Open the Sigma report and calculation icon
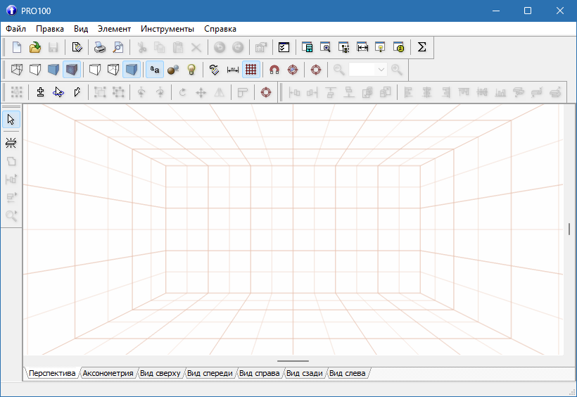This screenshot has height=397, width=577. tap(421, 47)
